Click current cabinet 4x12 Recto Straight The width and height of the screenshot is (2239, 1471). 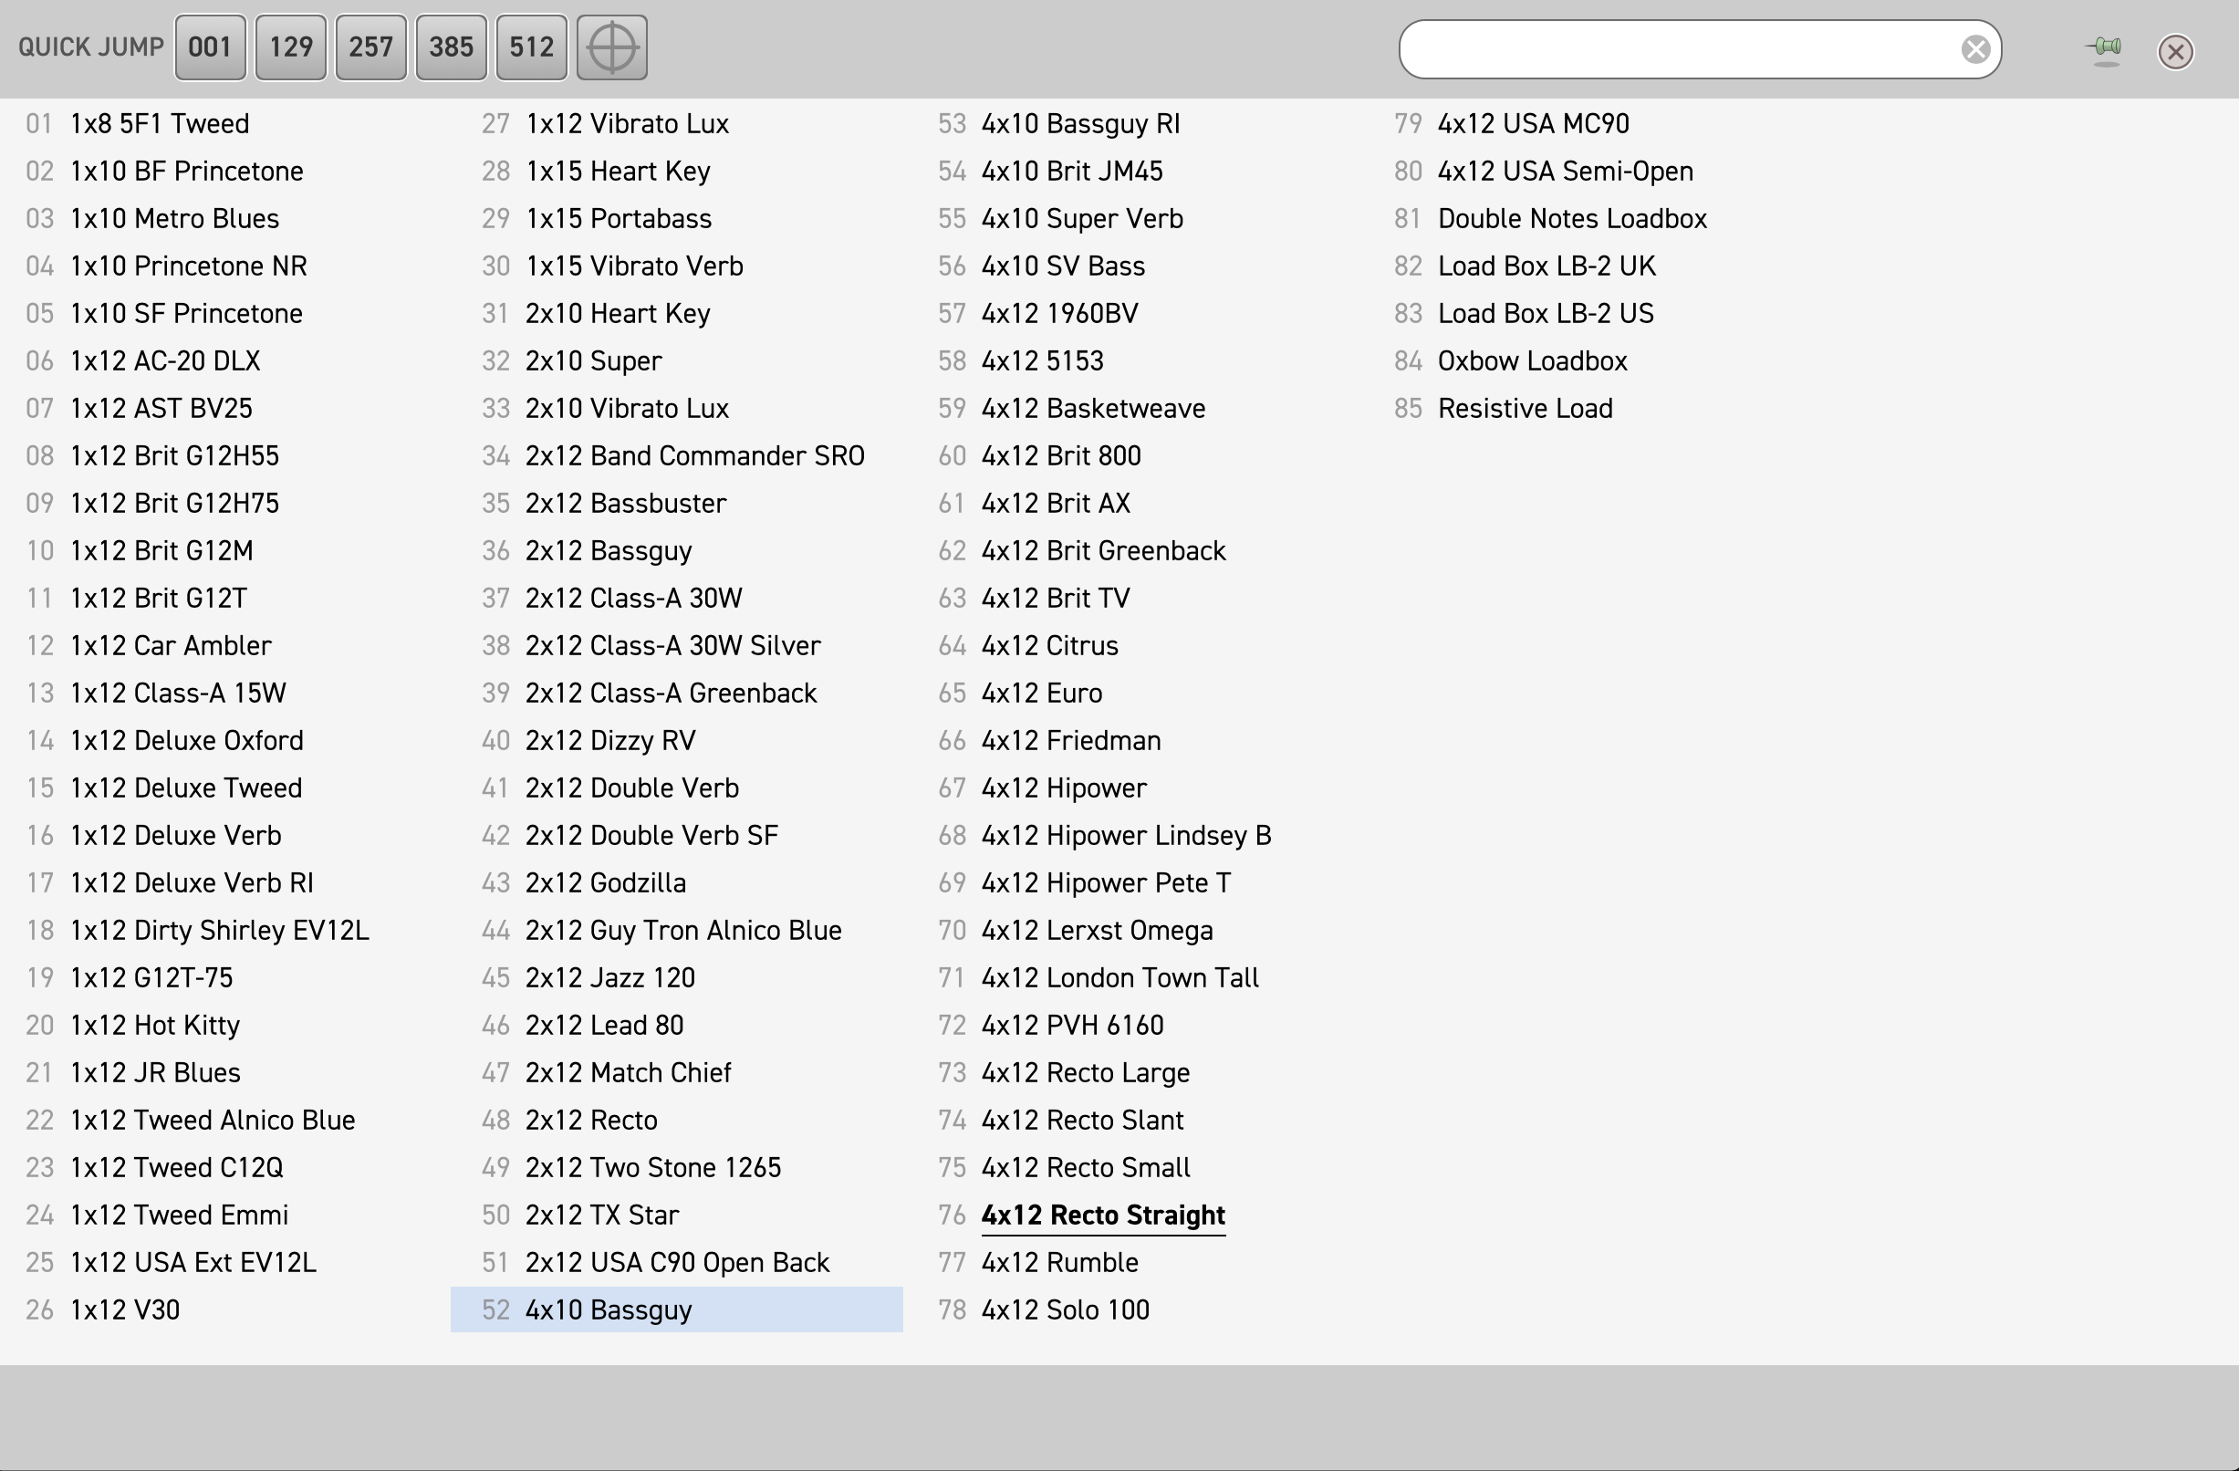point(1103,1215)
